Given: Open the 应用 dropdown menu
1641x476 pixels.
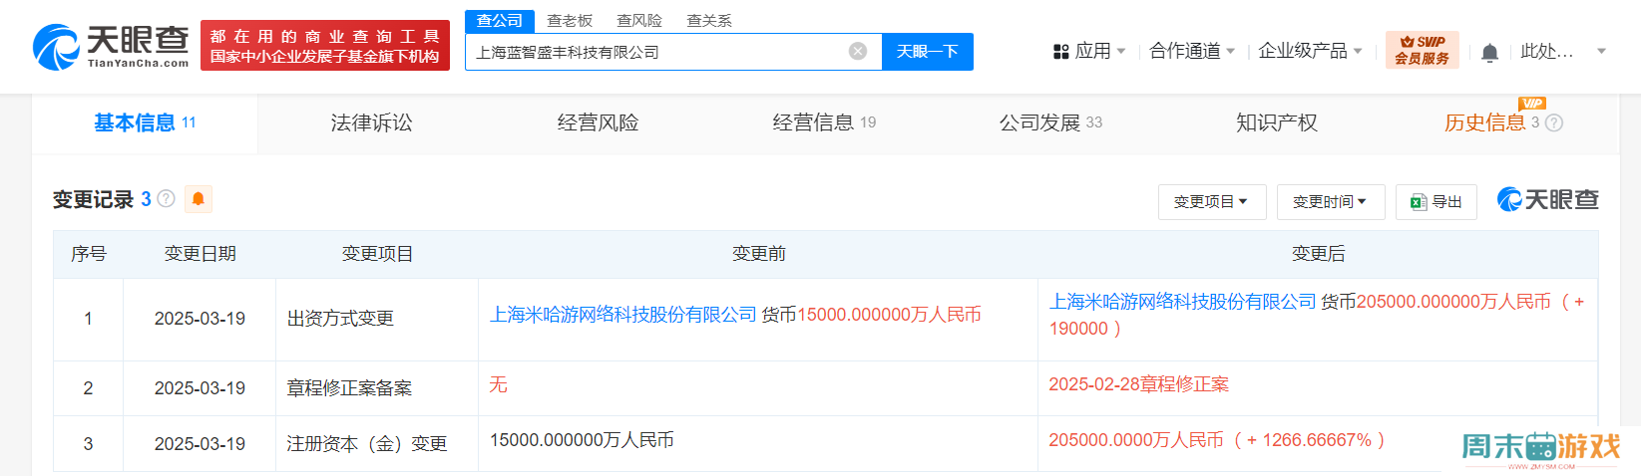Looking at the screenshot, I should coord(1090,51).
